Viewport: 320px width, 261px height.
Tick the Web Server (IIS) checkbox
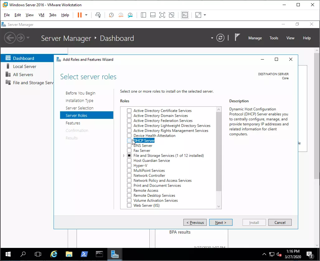[x=129, y=205]
